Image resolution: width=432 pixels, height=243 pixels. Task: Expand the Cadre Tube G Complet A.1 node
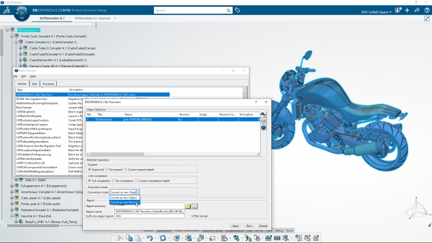point(20,48)
